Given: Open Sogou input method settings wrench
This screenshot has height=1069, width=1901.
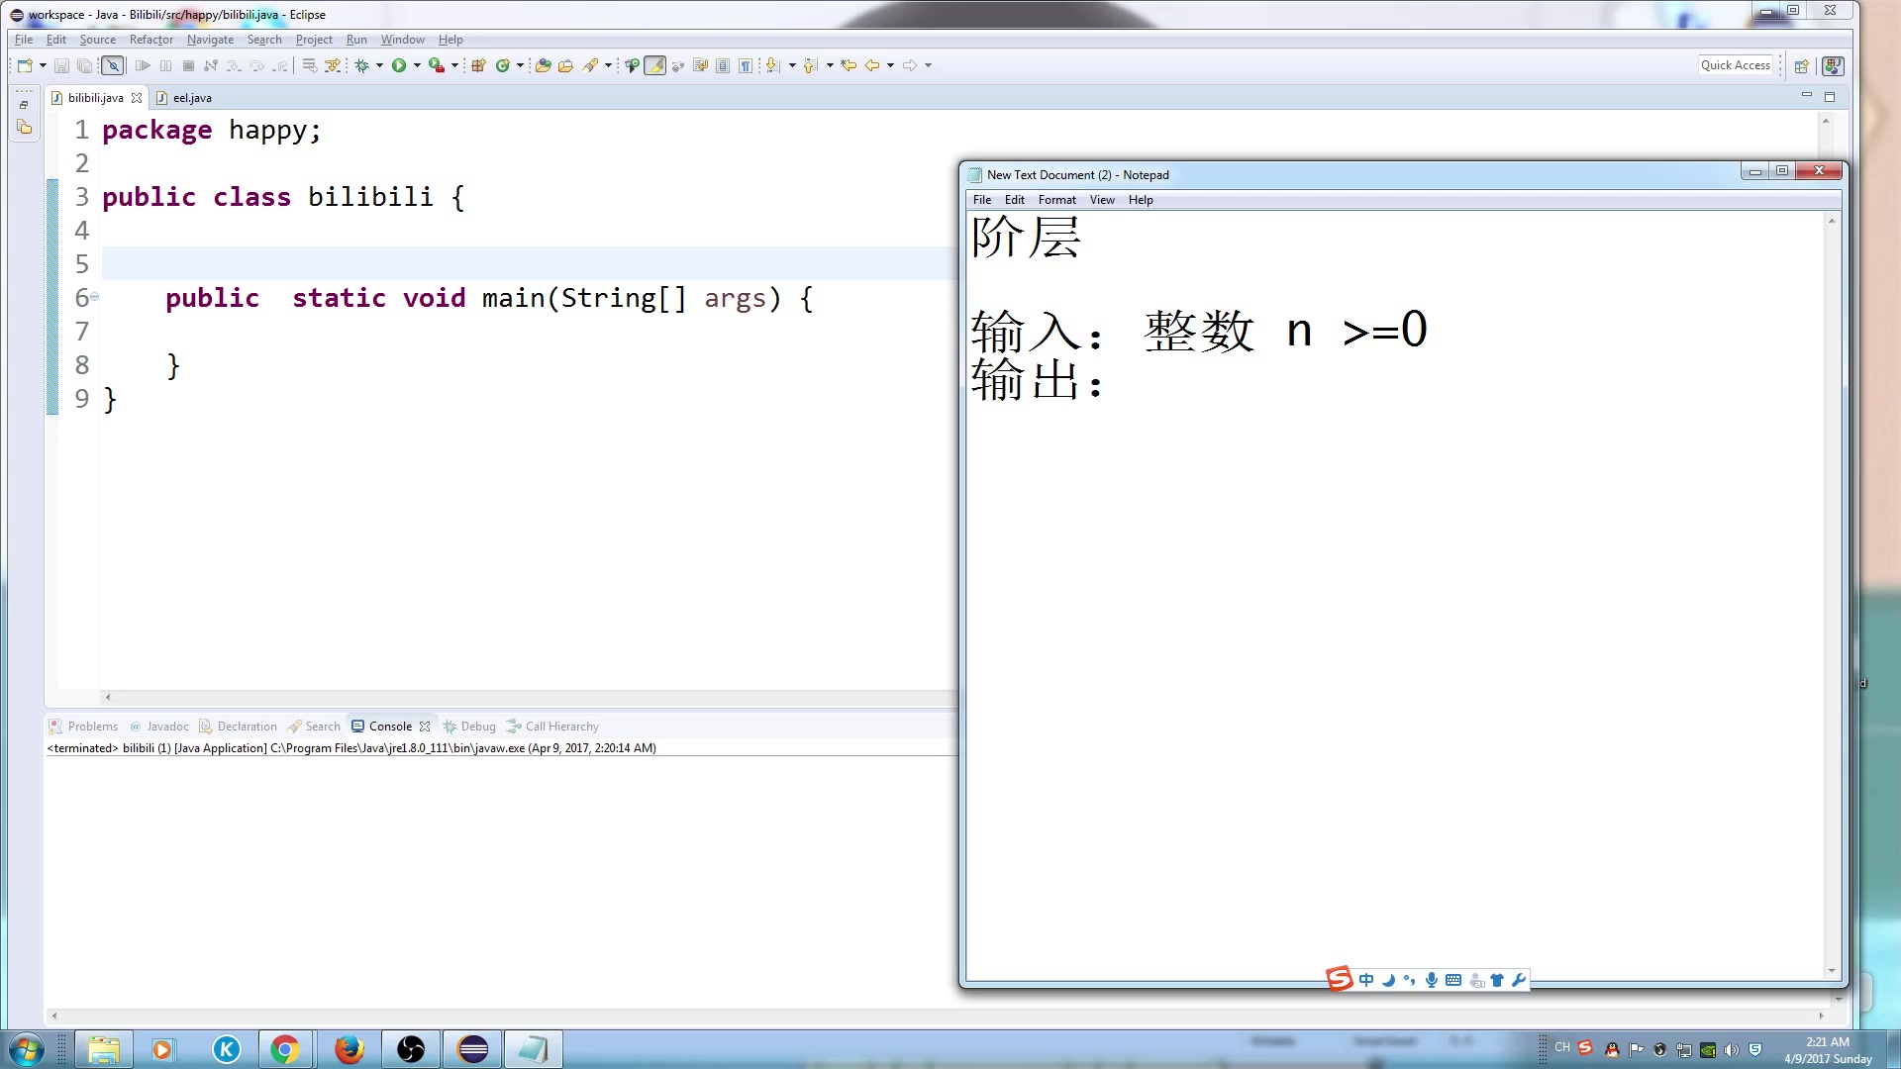Looking at the screenshot, I should pyautogui.click(x=1521, y=981).
